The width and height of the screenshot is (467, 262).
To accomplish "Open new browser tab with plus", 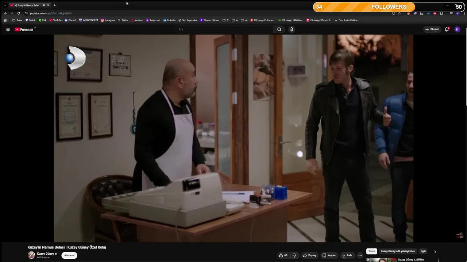I will coord(54,5).
